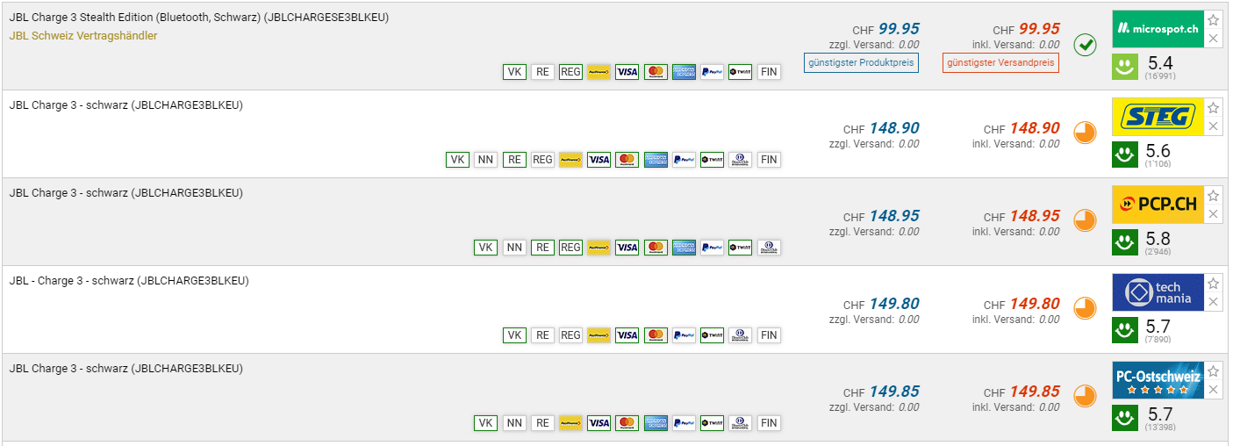This screenshot has width=1233, height=446.
Task: Click the American Express icon in the PC-Ostschweiz row
Action: pyautogui.click(x=656, y=423)
